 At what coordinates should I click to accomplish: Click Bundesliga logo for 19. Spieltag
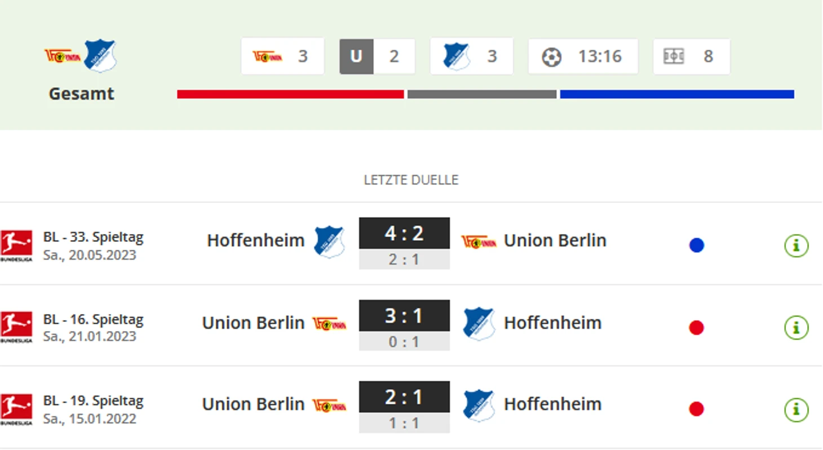16,409
